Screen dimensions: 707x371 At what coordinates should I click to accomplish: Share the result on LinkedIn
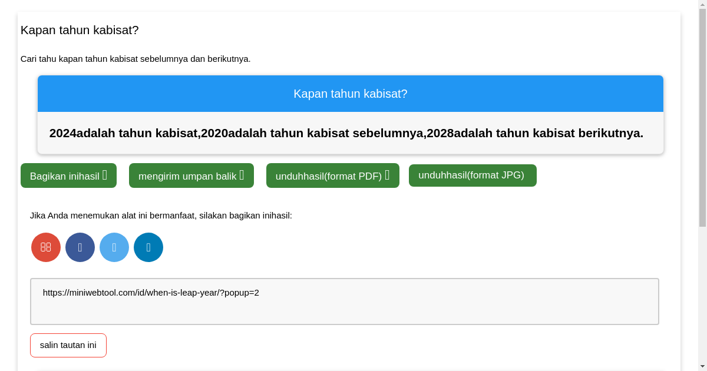point(148,247)
